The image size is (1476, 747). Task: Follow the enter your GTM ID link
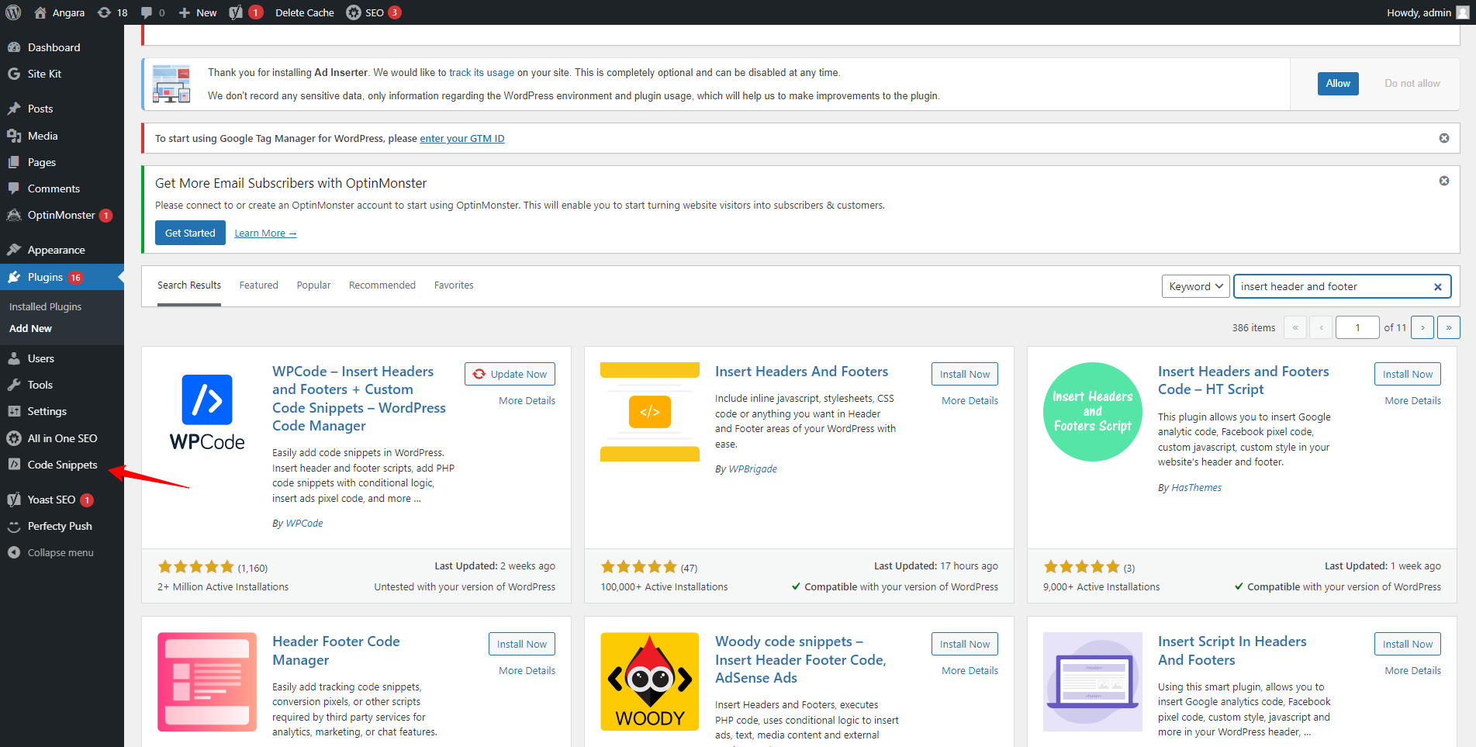pos(462,139)
